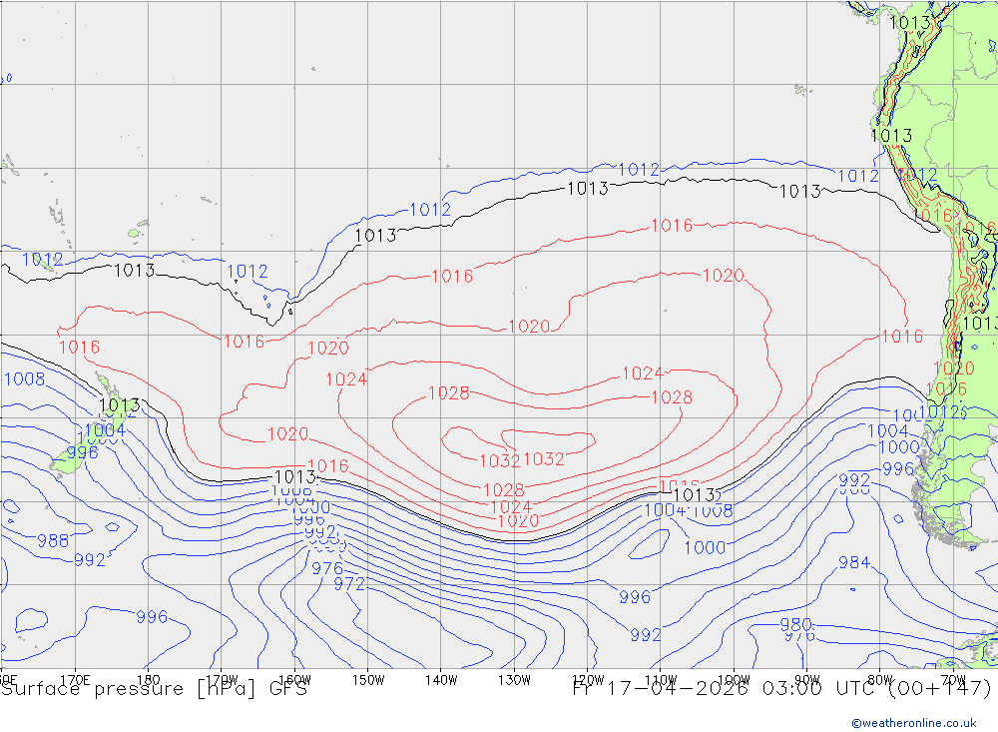
Task: Click the 976 isobar label
Action: point(327,568)
